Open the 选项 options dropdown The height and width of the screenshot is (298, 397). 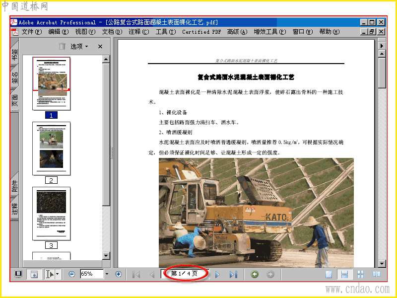pyautogui.click(x=79, y=46)
